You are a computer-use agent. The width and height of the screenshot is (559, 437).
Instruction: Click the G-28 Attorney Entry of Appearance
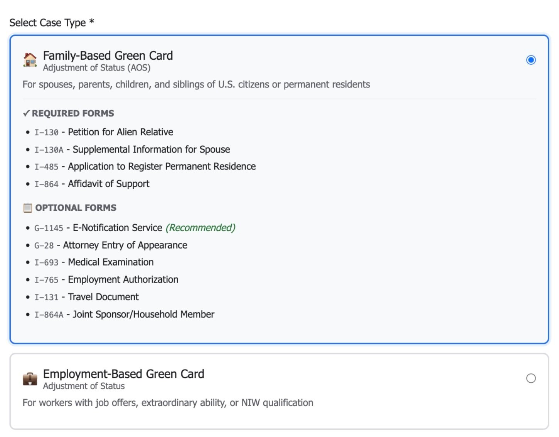[111, 245]
